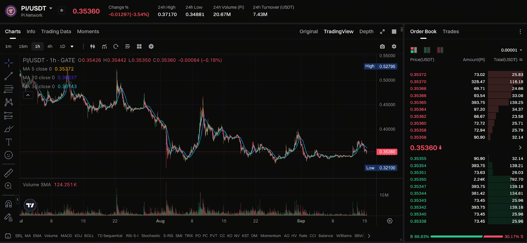Click the TradingView logo on chart

pyautogui.click(x=30, y=205)
